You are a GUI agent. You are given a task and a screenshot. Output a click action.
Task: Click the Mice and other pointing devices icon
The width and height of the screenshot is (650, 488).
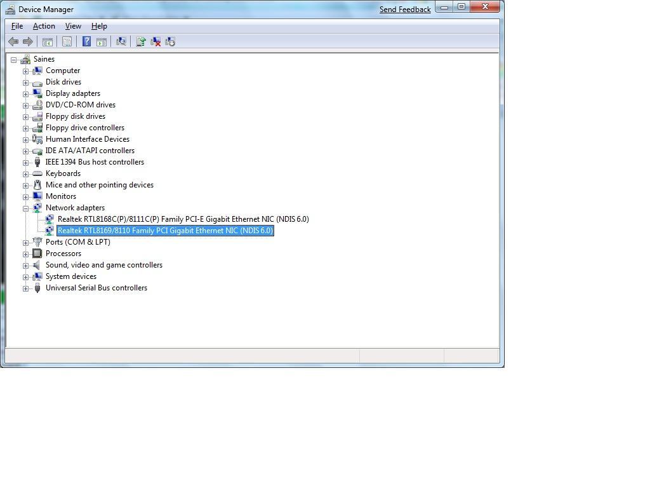(37, 185)
